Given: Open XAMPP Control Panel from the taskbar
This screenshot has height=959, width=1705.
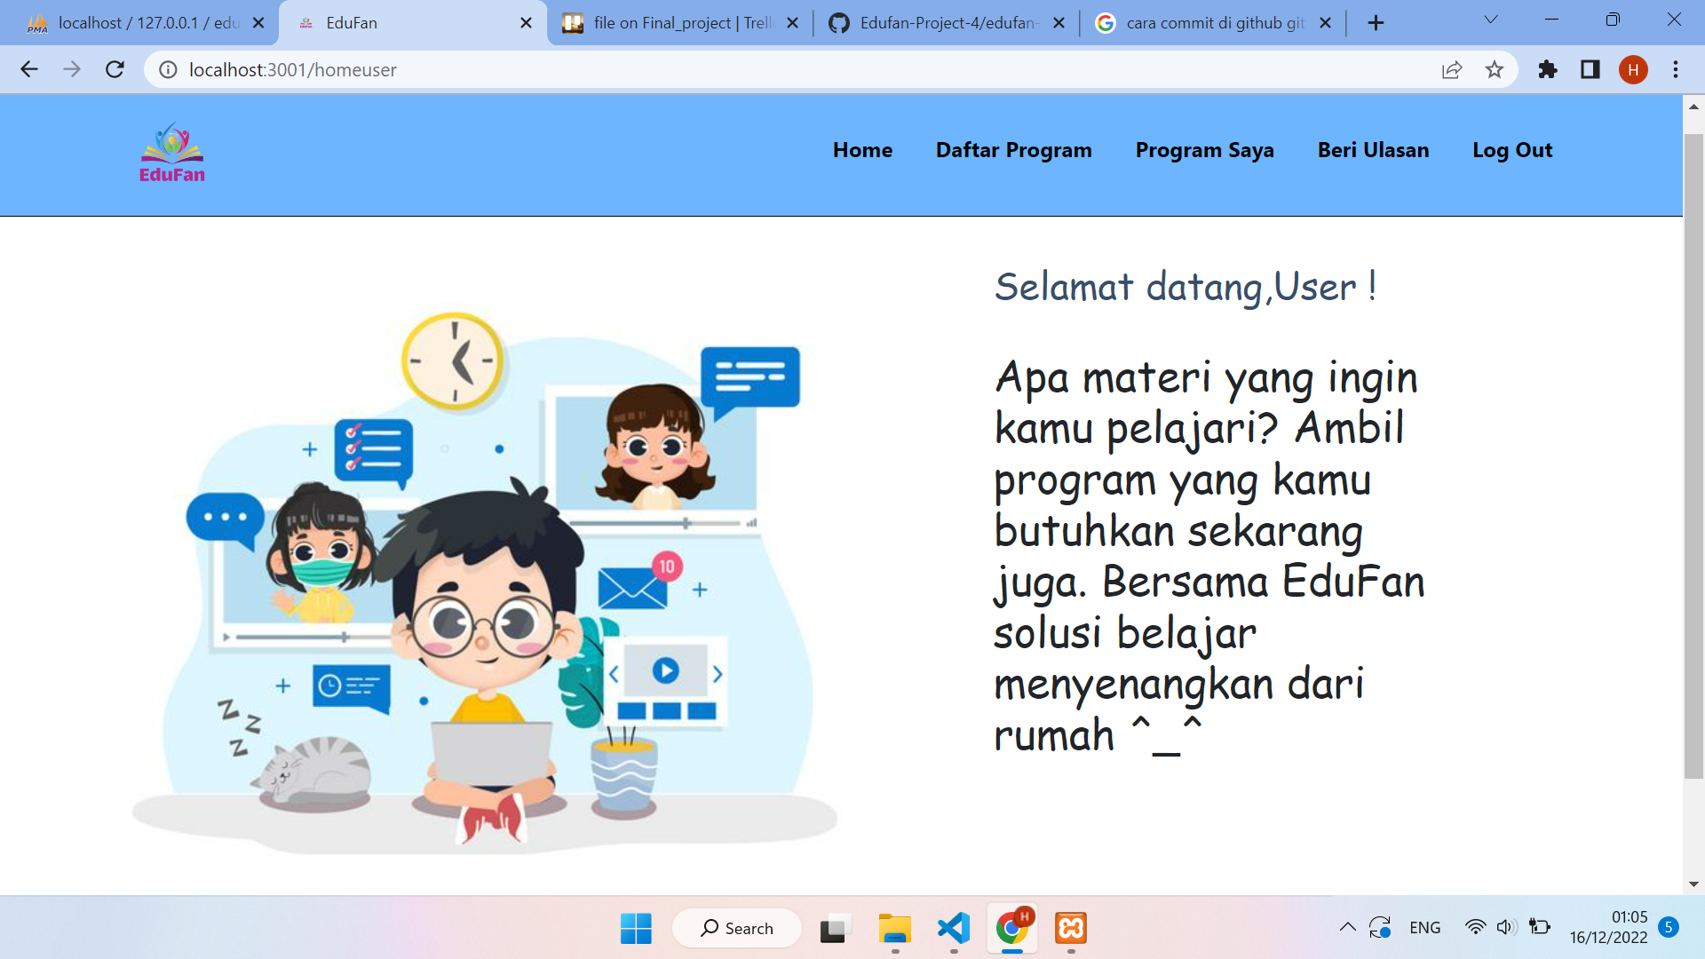Looking at the screenshot, I should (x=1071, y=930).
